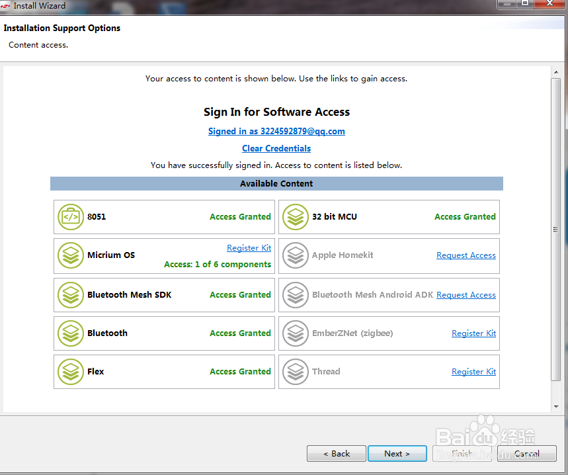This screenshot has width=568, height=475.
Task: Click the 'Micrium OS' label
Action: click(111, 255)
